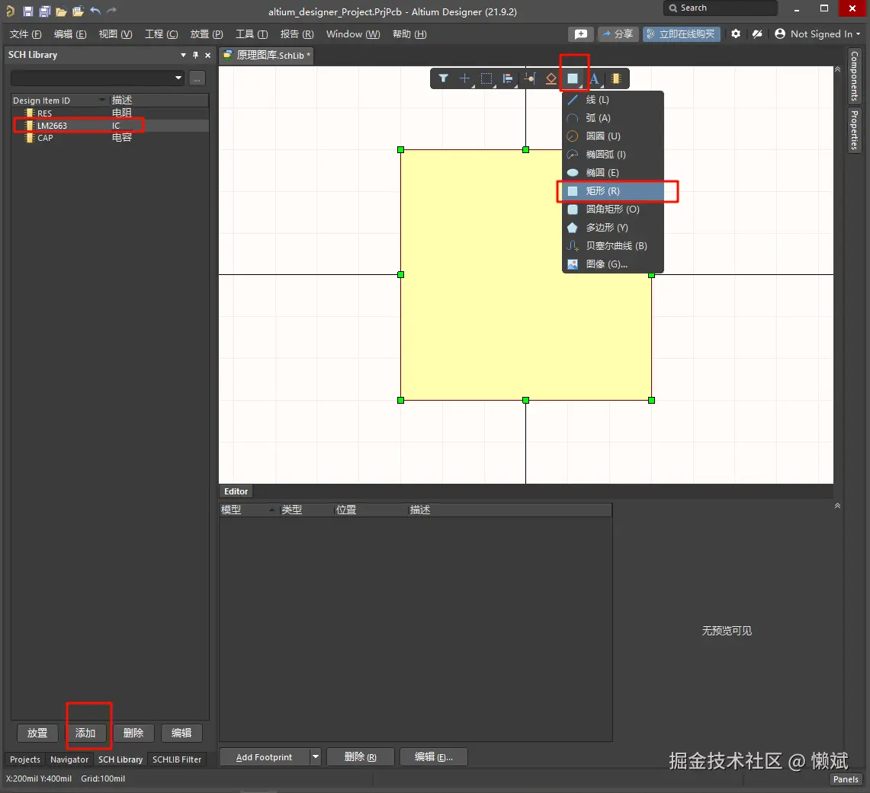Select the LM2663 component row
870x793 pixels.
tap(110, 126)
